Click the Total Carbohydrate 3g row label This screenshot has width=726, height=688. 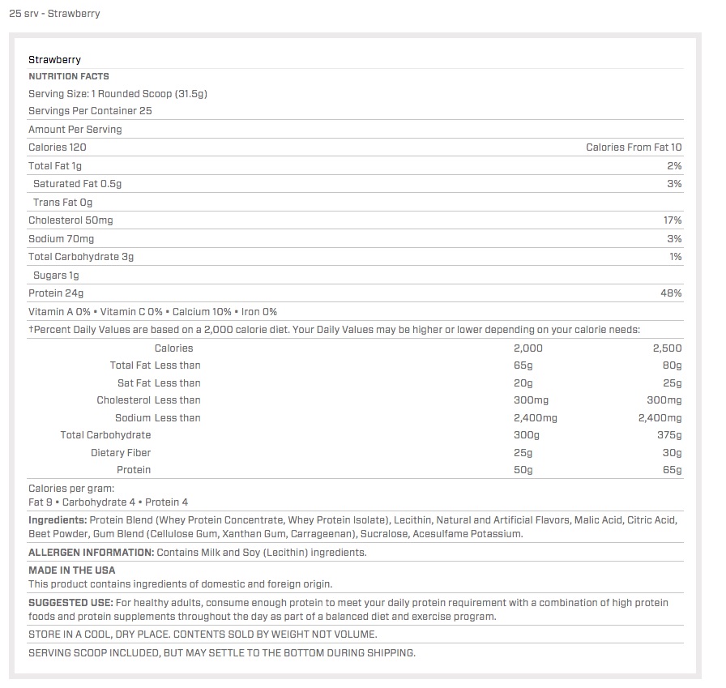coord(81,257)
